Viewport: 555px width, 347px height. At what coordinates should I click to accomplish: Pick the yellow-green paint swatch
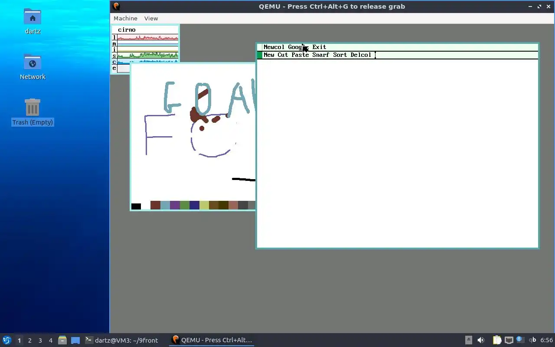204,206
